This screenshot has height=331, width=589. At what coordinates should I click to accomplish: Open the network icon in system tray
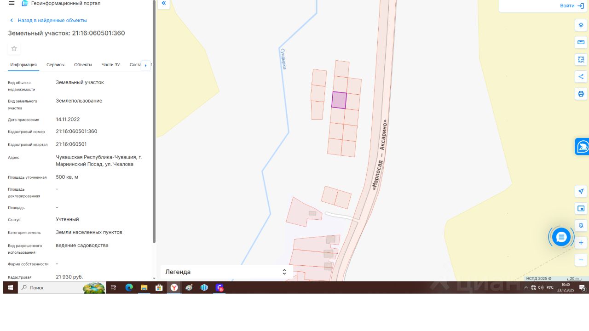[x=533, y=288]
